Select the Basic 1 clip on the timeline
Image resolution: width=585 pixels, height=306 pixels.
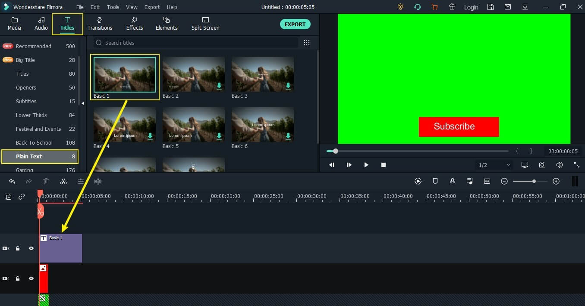(60, 248)
